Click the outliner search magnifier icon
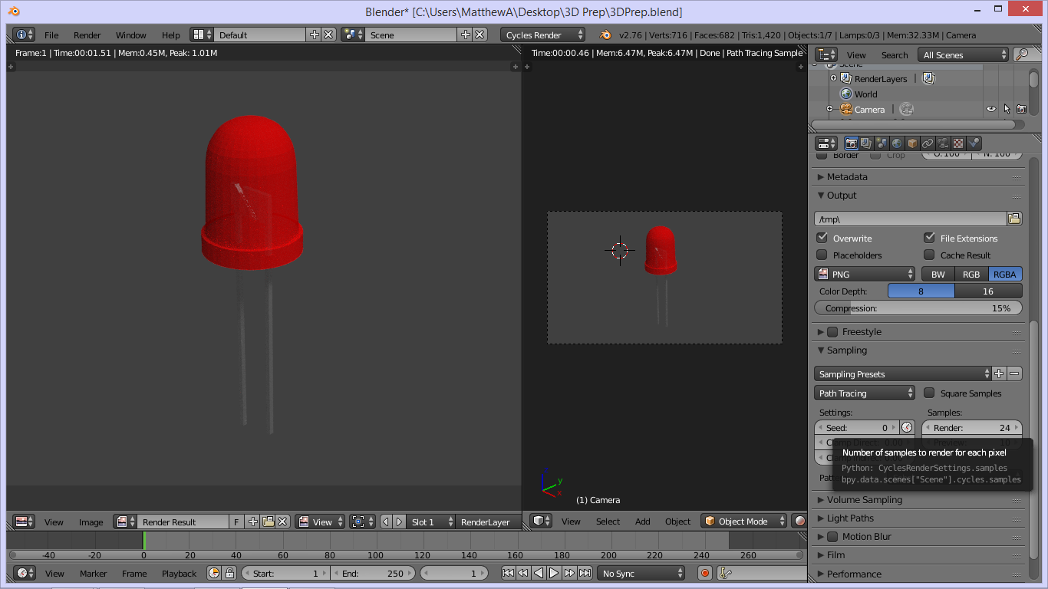 [x=1022, y=54]
